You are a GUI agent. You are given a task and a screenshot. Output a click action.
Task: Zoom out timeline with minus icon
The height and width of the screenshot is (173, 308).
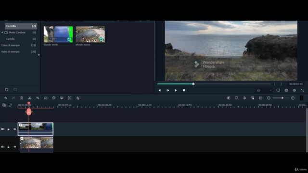point(269,98)
